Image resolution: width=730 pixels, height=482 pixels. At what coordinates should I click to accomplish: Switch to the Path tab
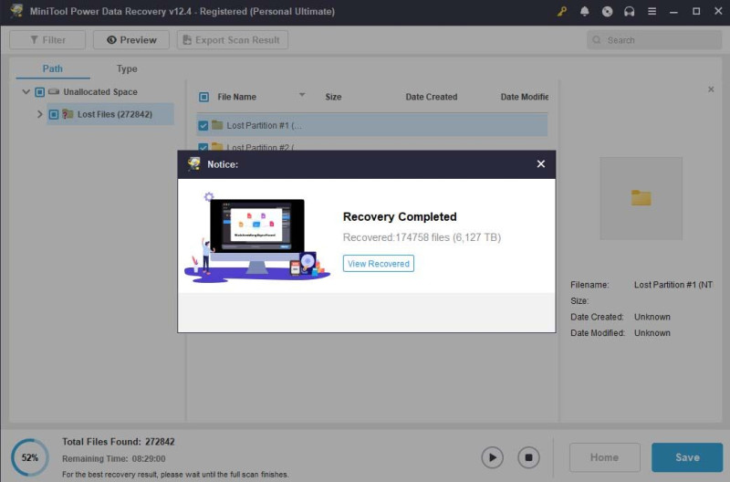[53, 69]
